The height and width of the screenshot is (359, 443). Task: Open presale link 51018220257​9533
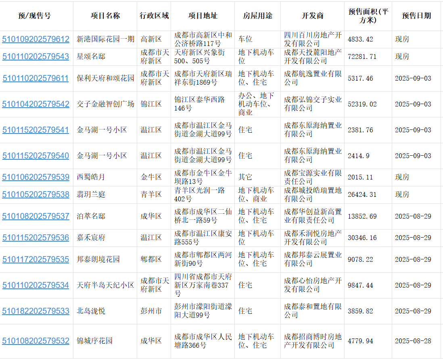point(36,311)
